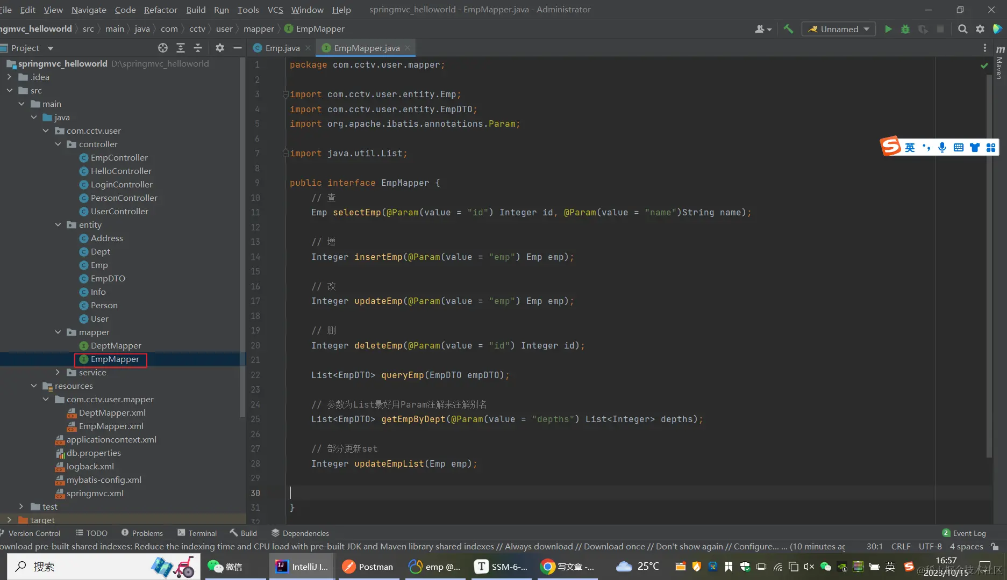This screenshot has width=1007, height=580.
Task: Collapse the entity package folder
Action: 58,224
